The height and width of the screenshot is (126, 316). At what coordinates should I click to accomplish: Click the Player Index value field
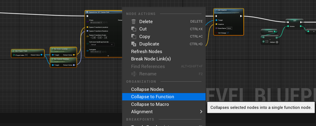click(26, 55)
